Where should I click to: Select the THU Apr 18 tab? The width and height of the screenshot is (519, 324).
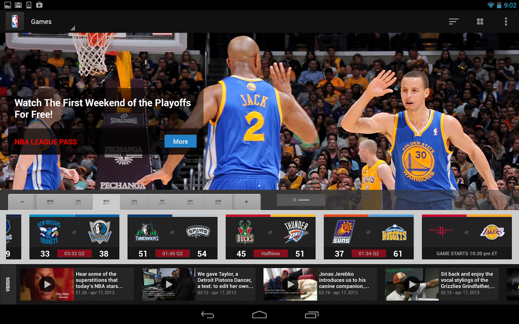(134, 202)
